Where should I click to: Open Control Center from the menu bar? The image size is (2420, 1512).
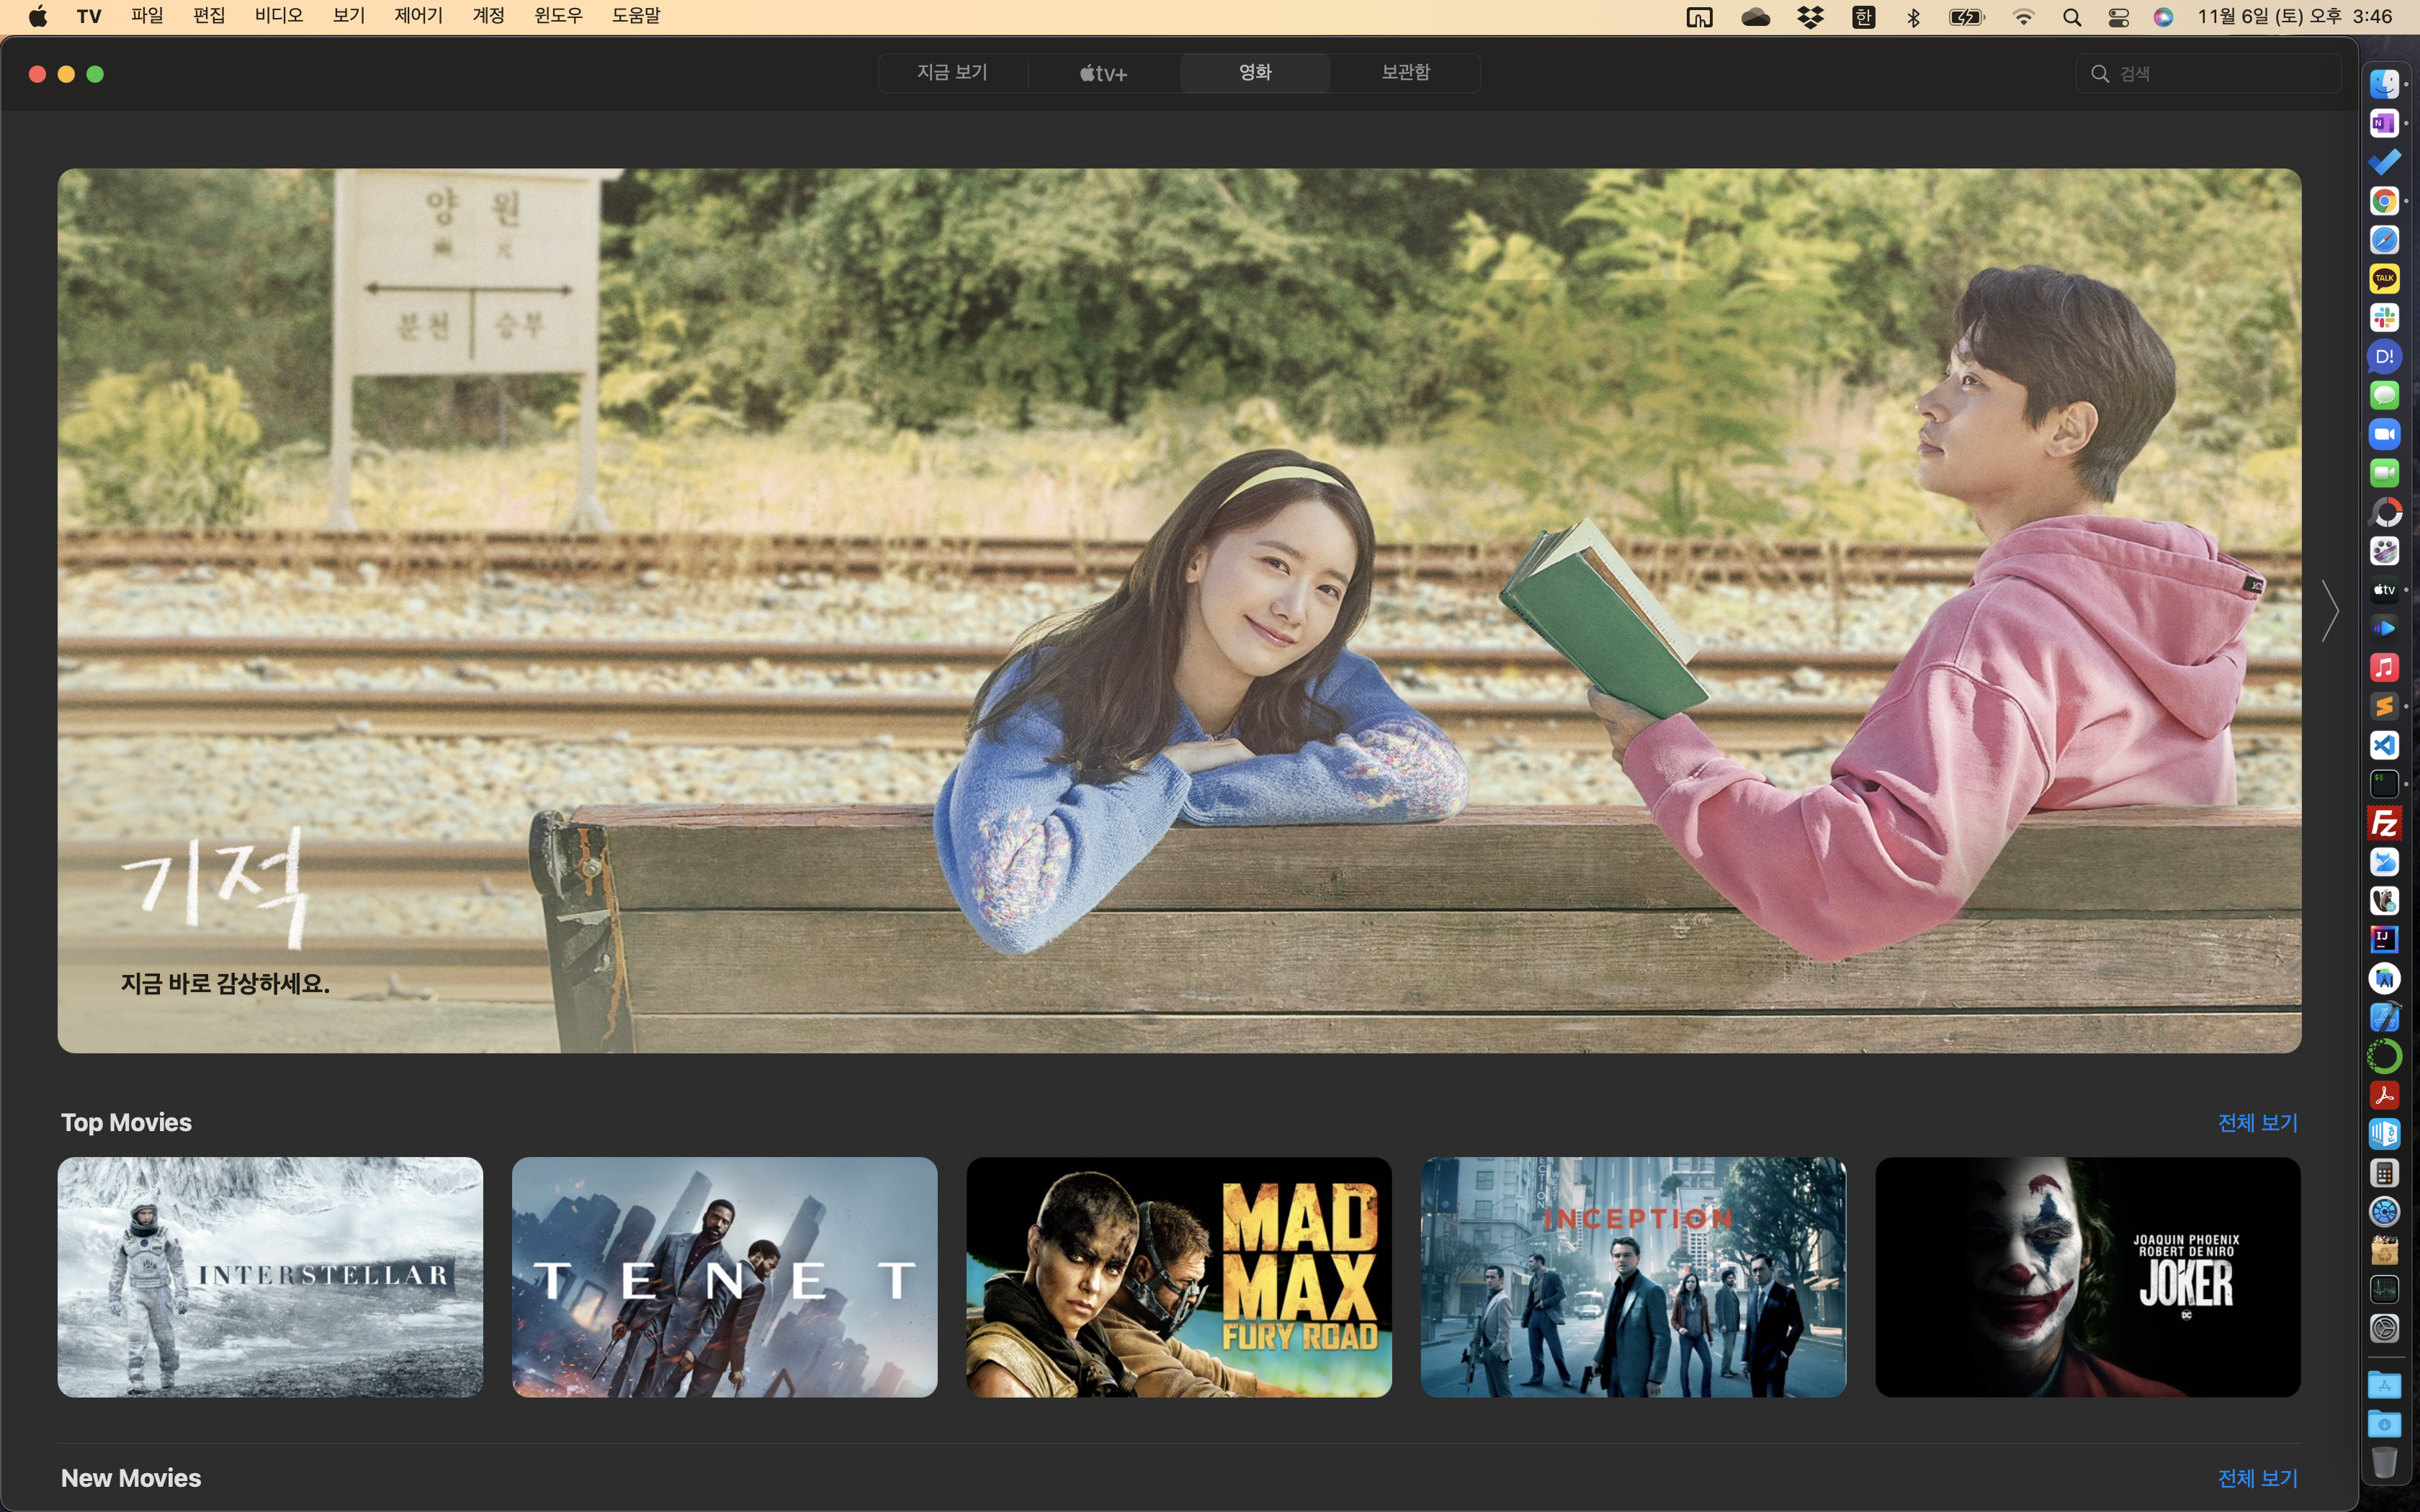point(2118,17)
